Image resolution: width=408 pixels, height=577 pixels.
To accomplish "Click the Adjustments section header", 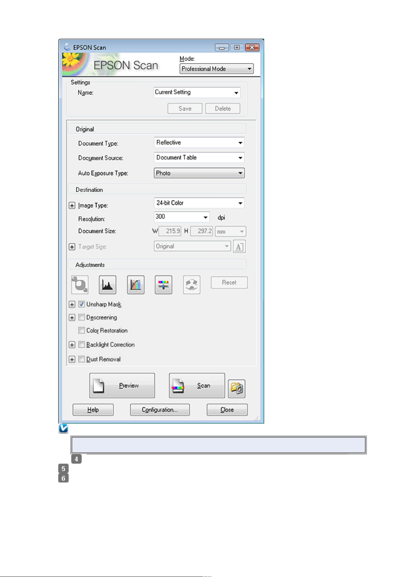I will (157, 265).
